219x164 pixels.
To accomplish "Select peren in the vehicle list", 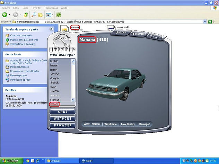I will (54, 70).
